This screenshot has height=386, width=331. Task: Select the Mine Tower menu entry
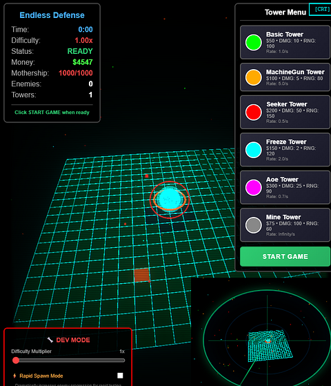(x=285, y=225)
